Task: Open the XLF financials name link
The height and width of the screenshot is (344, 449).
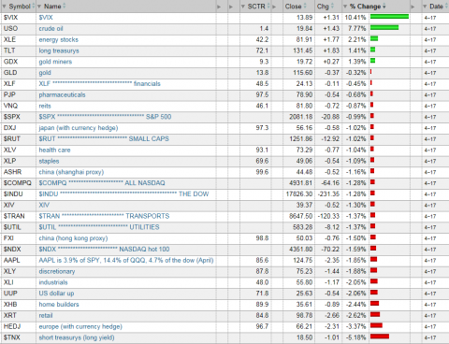Action: (x=100, y=84)
